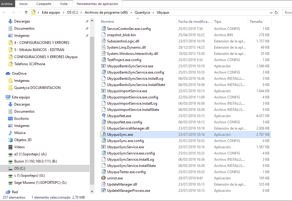Refresh the folder view
Image resolution: width=292 pixels, height=201 pixels.
click(x=276, y=13)
